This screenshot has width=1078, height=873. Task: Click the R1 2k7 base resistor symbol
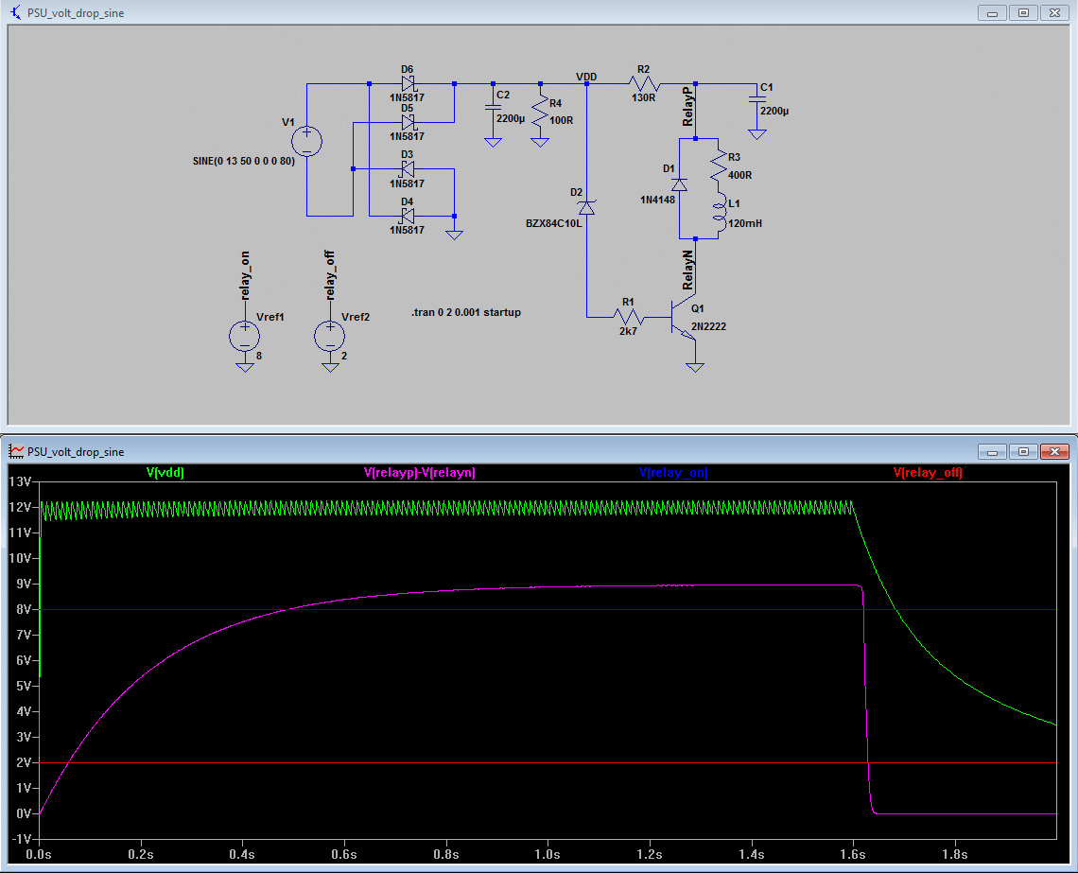(628, 317)
